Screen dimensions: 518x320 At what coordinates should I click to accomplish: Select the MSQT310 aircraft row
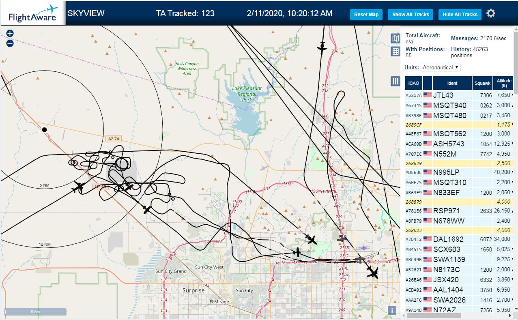point(459,182)
